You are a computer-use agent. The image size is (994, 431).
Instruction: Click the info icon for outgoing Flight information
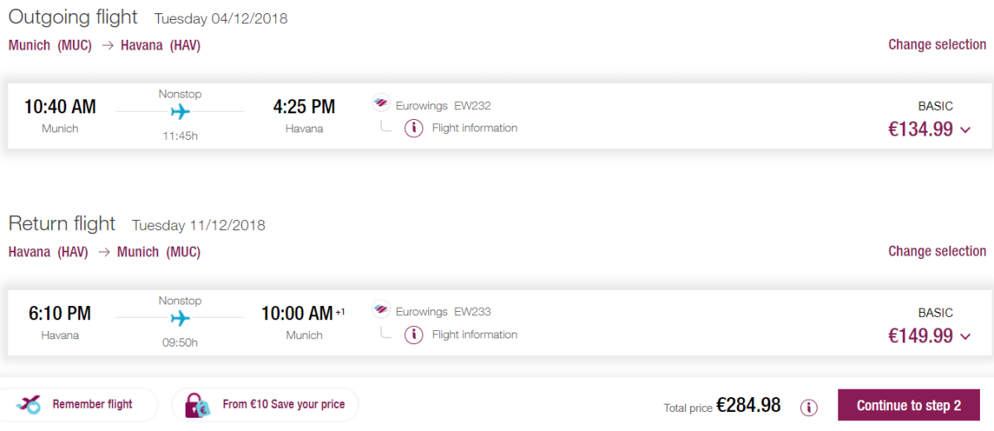(414, 128)
